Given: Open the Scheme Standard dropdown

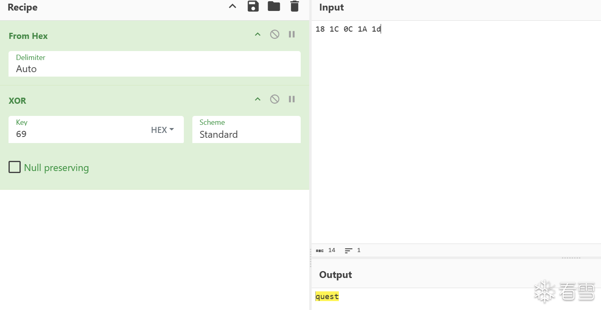Looking at the screenshot, I should [x=246, y=134].
